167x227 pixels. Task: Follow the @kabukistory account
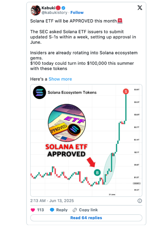pos(77,13)
